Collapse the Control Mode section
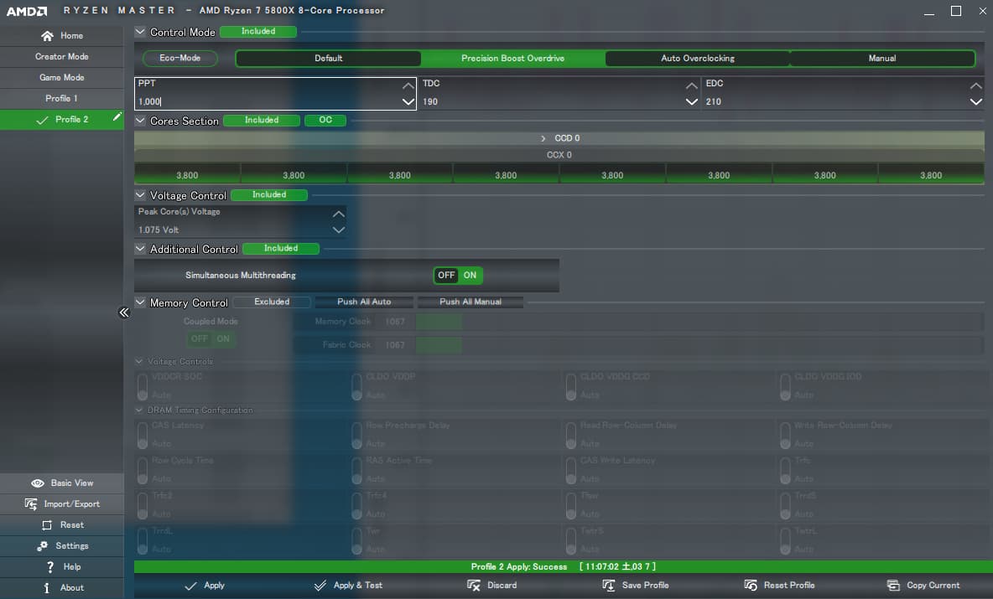Viewport: 993px width, 599px height. pyautogui.click(x=140, y=32)
